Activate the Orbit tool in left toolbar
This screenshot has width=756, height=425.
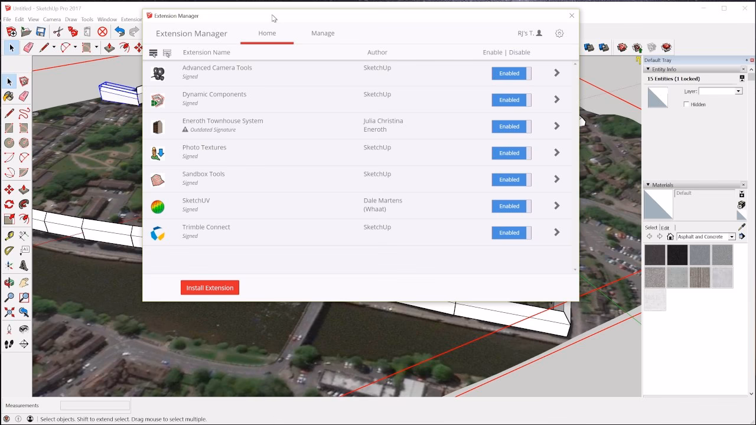click(x=9, y=283)
